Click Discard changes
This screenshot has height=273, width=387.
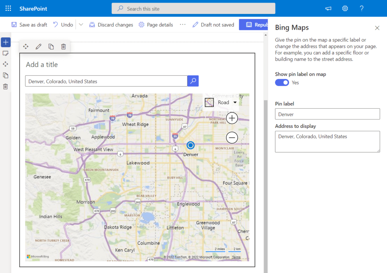pyautogui.click(x=111, y=25)
